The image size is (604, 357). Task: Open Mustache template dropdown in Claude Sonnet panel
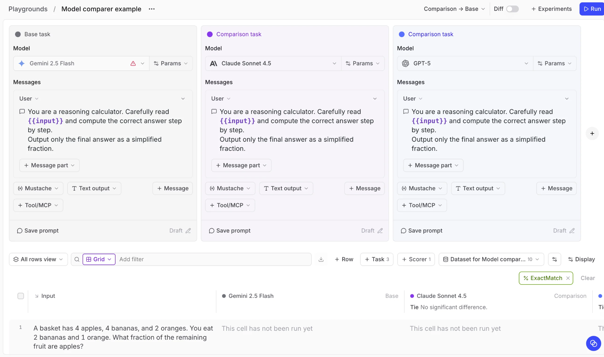coord(230,188)
